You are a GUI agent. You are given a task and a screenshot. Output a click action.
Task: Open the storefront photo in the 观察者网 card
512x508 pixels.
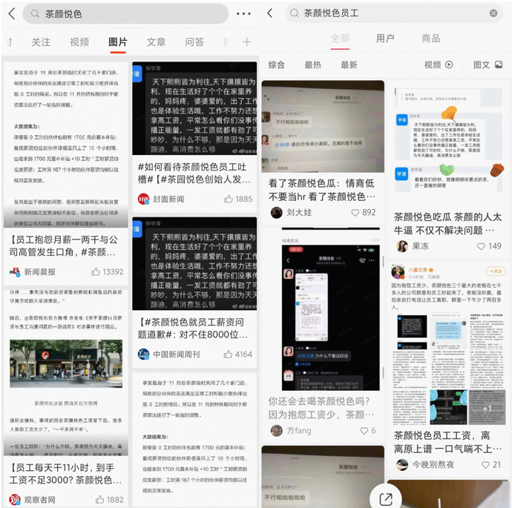[x=66, y=363]
